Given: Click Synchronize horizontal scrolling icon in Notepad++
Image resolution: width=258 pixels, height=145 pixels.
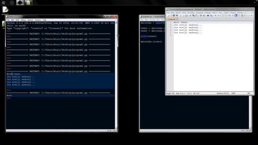Looking at the screenshot, I should coord(225,15).
